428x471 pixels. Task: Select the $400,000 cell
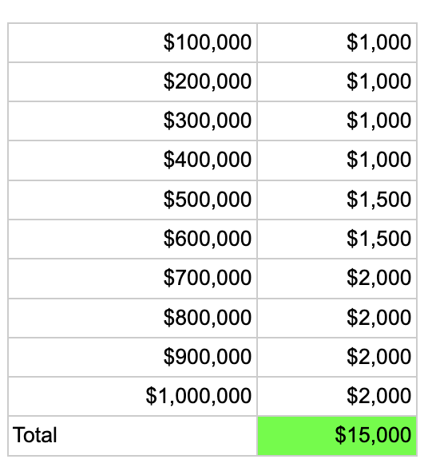[x=133, y=160]
